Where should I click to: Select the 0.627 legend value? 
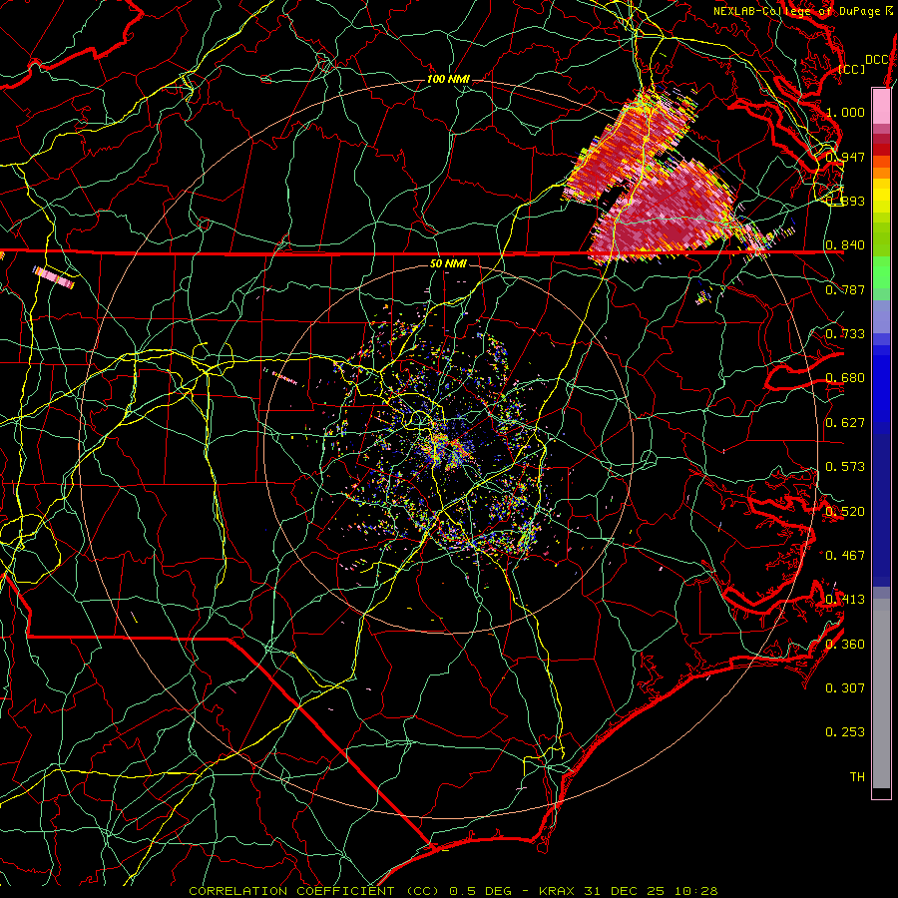[845, 422]
